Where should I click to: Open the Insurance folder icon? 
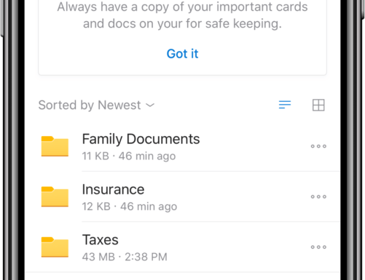[x=55, y=196]
